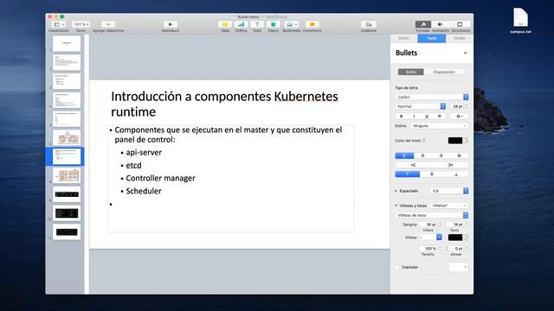The width and height of the screenshot is (554, 311).
Task: Open the Calibri font family dropdown
Action: click(432, 97)
